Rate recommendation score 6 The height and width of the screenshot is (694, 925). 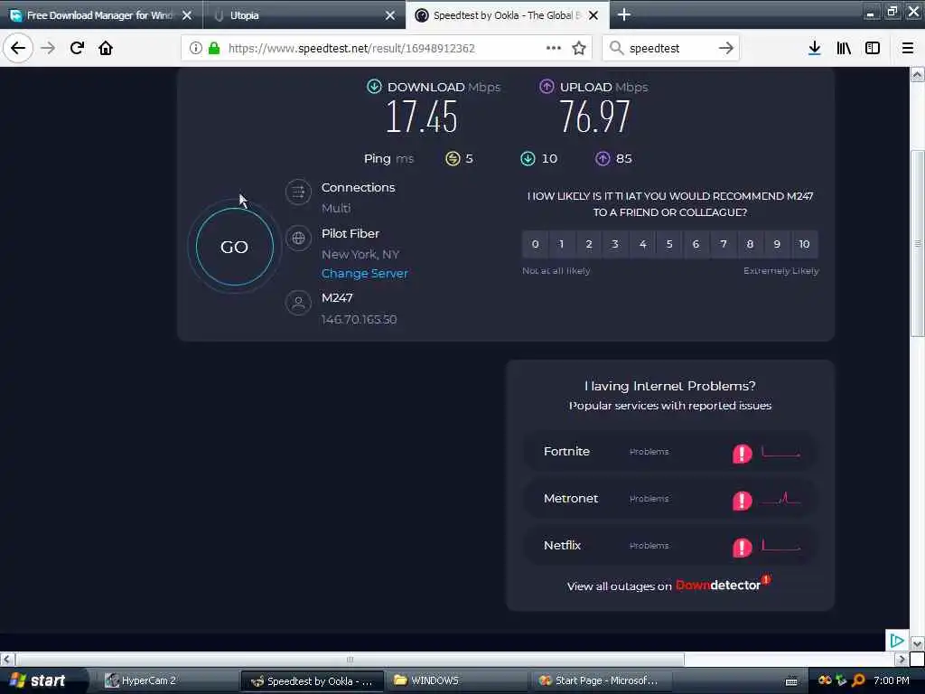(x=696, y=244)
